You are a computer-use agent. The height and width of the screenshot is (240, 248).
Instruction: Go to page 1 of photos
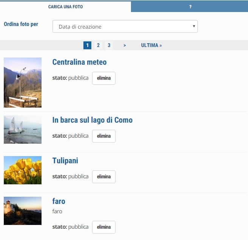87,45
